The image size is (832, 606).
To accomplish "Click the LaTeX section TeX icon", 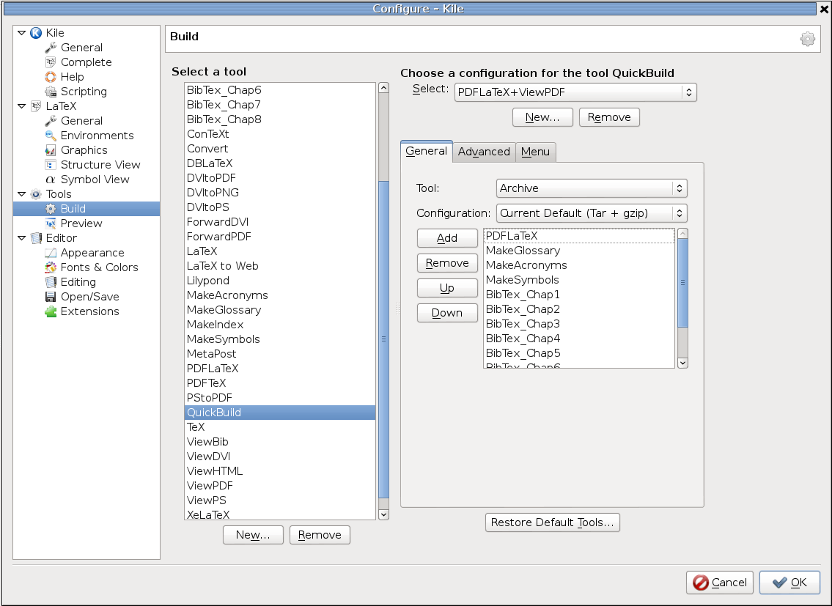I will click(35, 106).
